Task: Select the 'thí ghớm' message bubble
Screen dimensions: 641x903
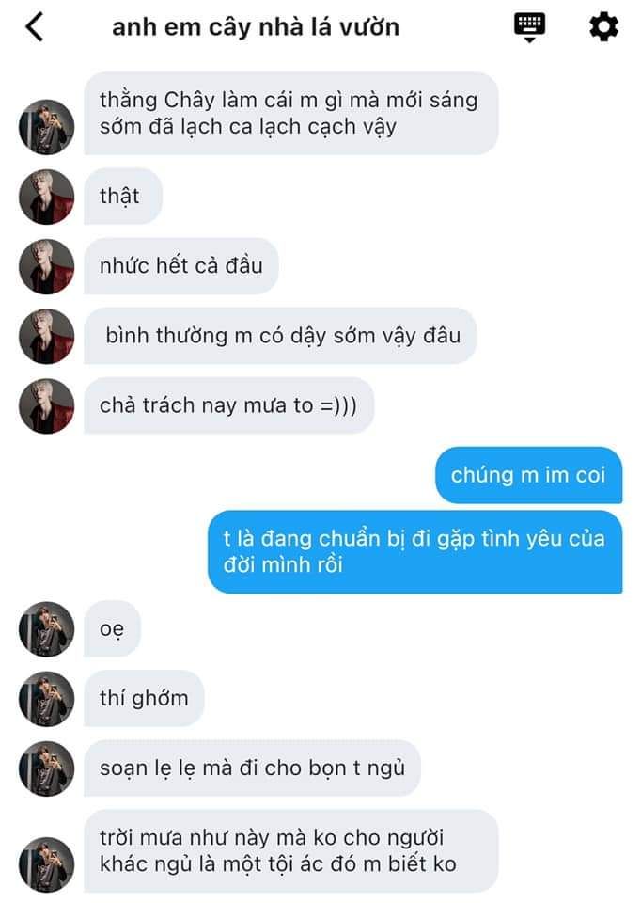Action: coord(144,699)
